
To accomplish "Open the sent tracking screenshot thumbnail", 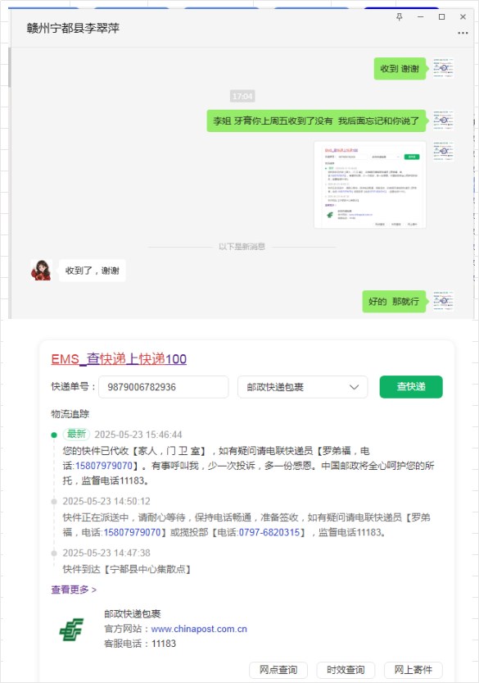I will pos(370,184).
